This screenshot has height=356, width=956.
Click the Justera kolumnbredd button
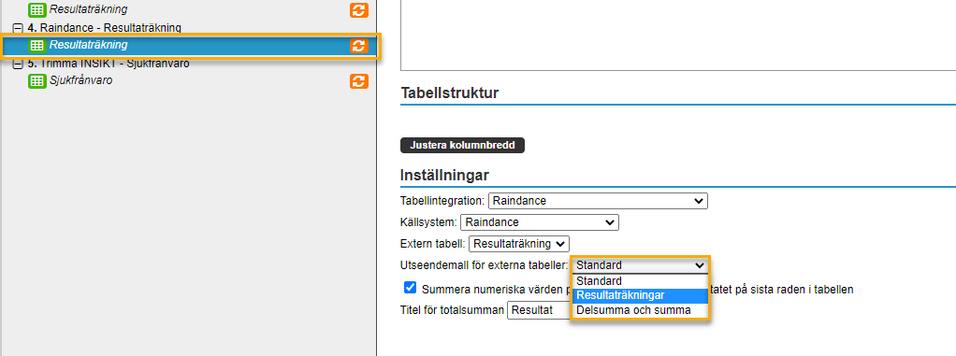point(462,146)
